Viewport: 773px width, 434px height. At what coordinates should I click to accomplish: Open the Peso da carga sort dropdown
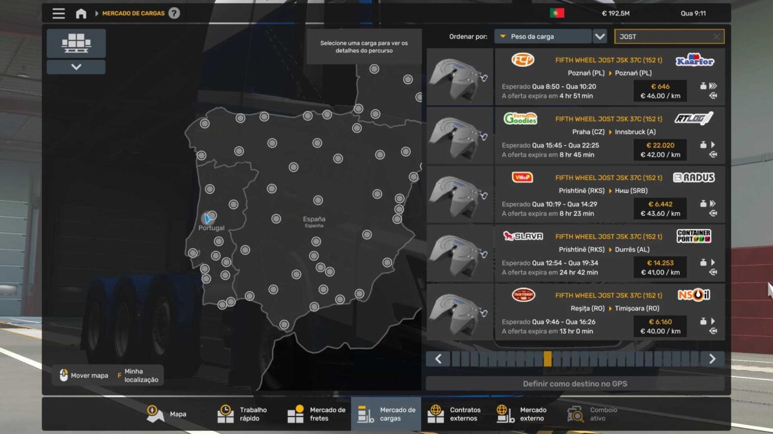pyautogui.click(x=542, y=37)
